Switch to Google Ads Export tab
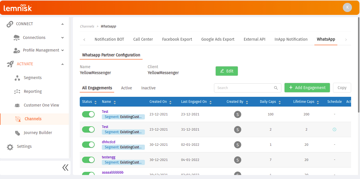The width and height of the screenshot is (360, 179). coord(218,40)
